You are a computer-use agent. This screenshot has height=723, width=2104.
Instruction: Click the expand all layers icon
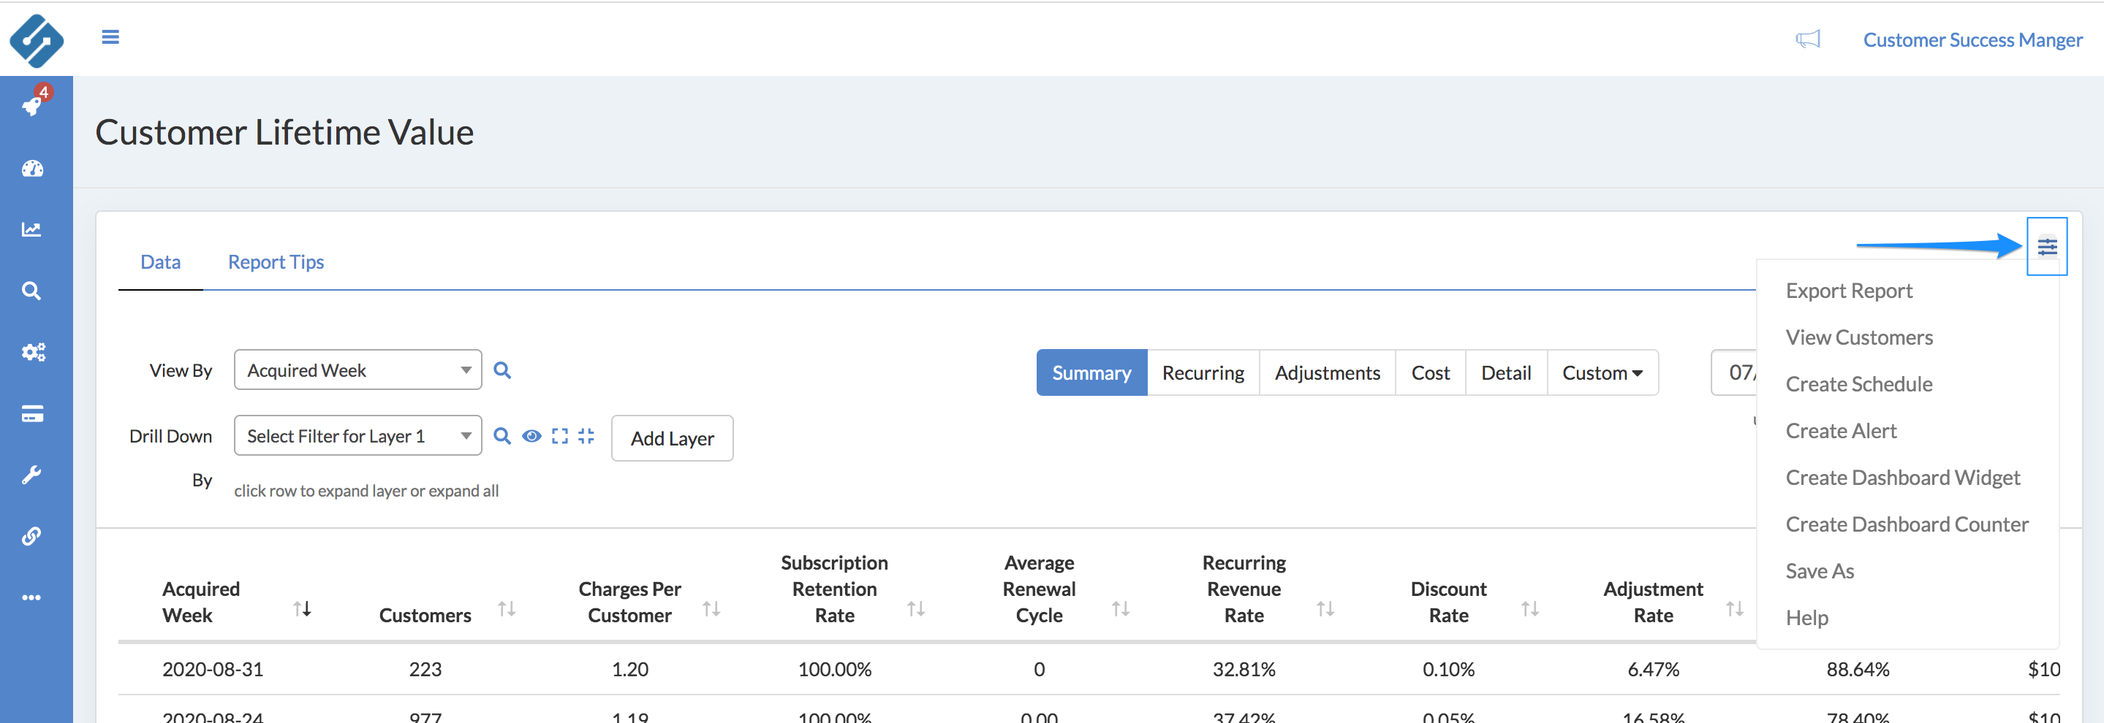point(559,437)
